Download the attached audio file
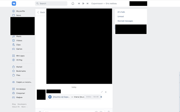 (101, 97)
